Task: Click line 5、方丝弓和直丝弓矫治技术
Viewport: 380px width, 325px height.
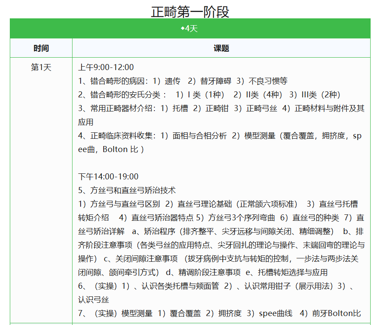Action: 127,190
